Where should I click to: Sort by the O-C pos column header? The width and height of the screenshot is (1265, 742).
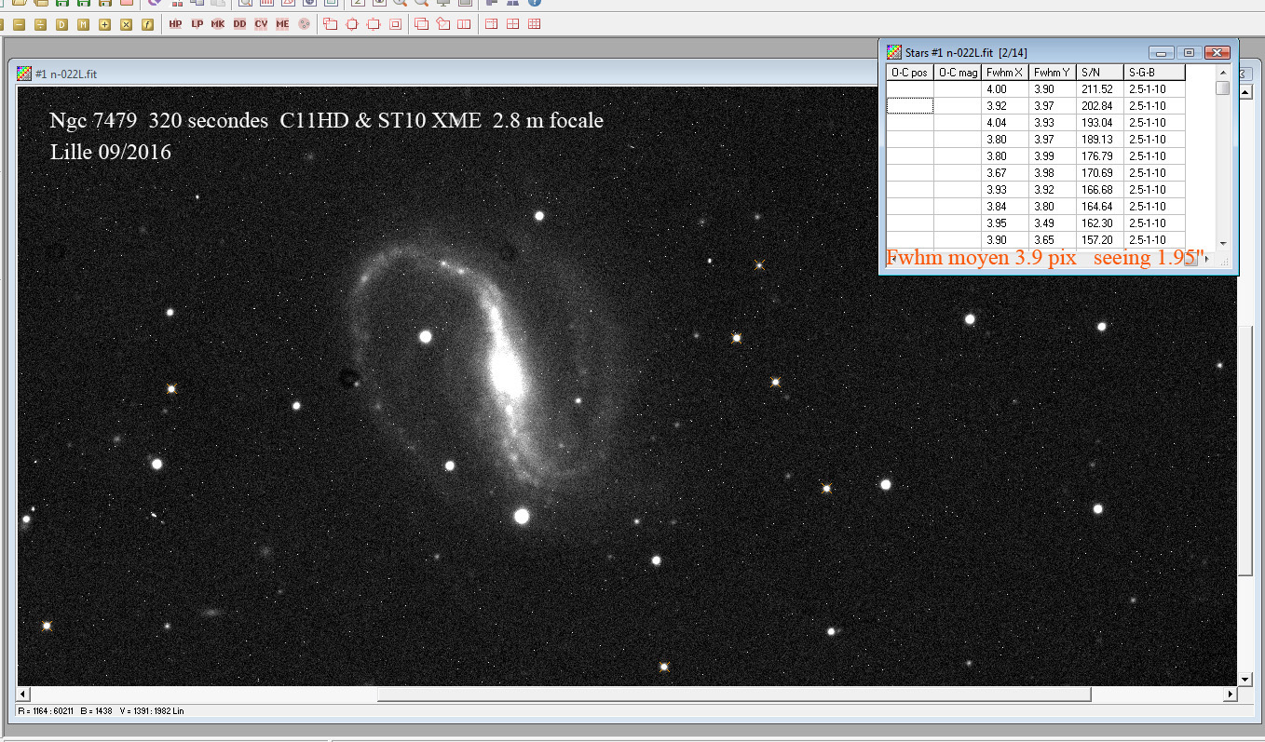click(909, 72)
